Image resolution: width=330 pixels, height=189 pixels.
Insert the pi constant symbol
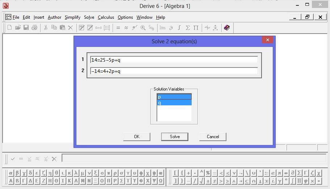point(280,173)
